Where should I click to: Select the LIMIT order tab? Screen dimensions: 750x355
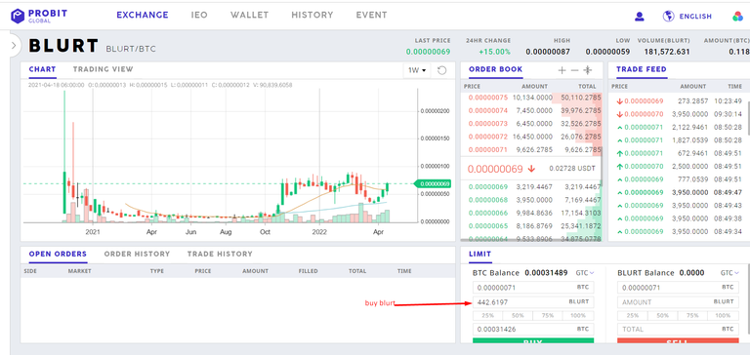pyautogui.click(x=479, y=255)
